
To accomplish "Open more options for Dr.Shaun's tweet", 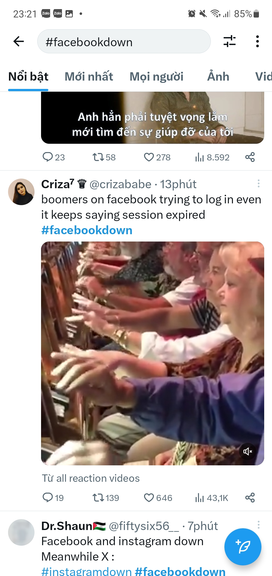I will coord(258,525).
